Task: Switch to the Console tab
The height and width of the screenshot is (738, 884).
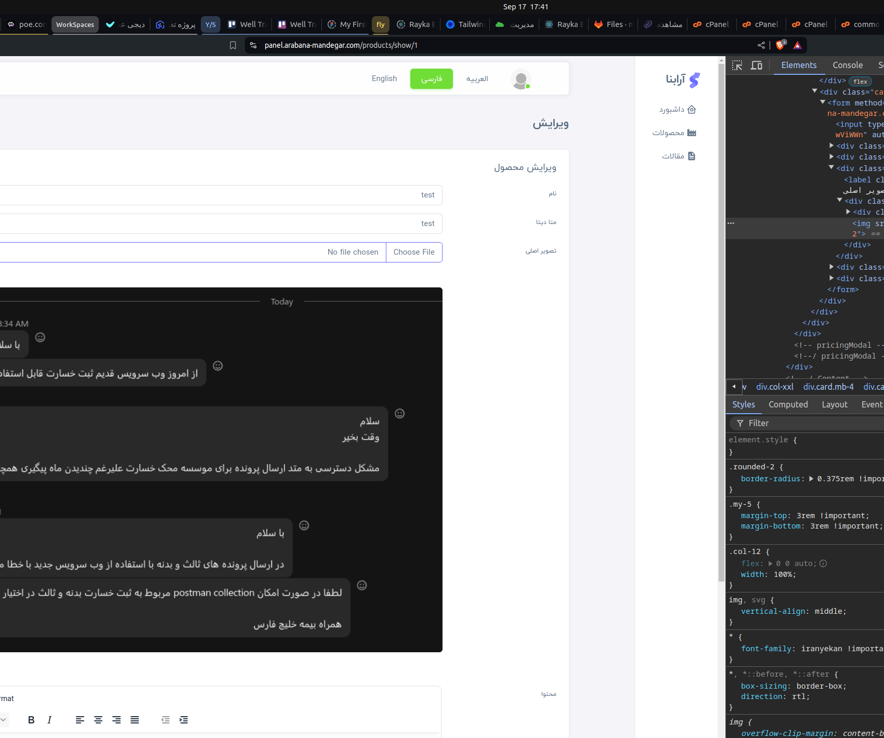Action: click(x=847, y=65)
